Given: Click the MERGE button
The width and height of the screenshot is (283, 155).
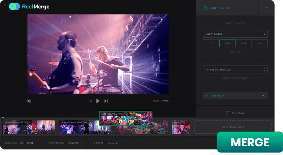Looking at the screenshot, I should [x=250, y=142].
